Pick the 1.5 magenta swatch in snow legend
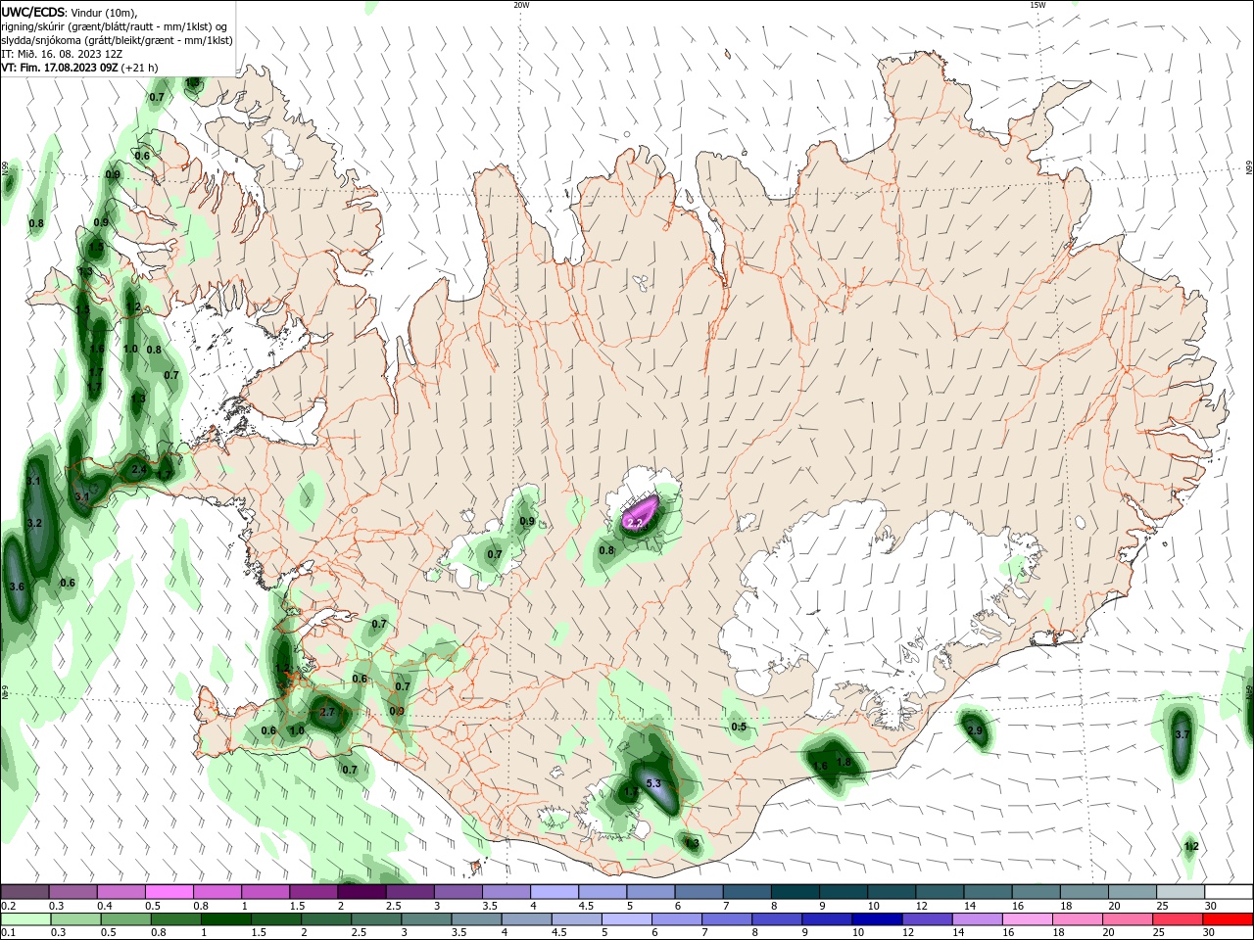1254x940 pixels. coord(313,891)
